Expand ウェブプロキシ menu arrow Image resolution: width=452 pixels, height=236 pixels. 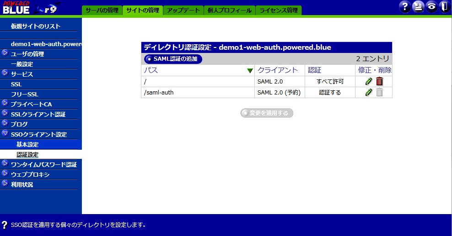click(5, 173)
